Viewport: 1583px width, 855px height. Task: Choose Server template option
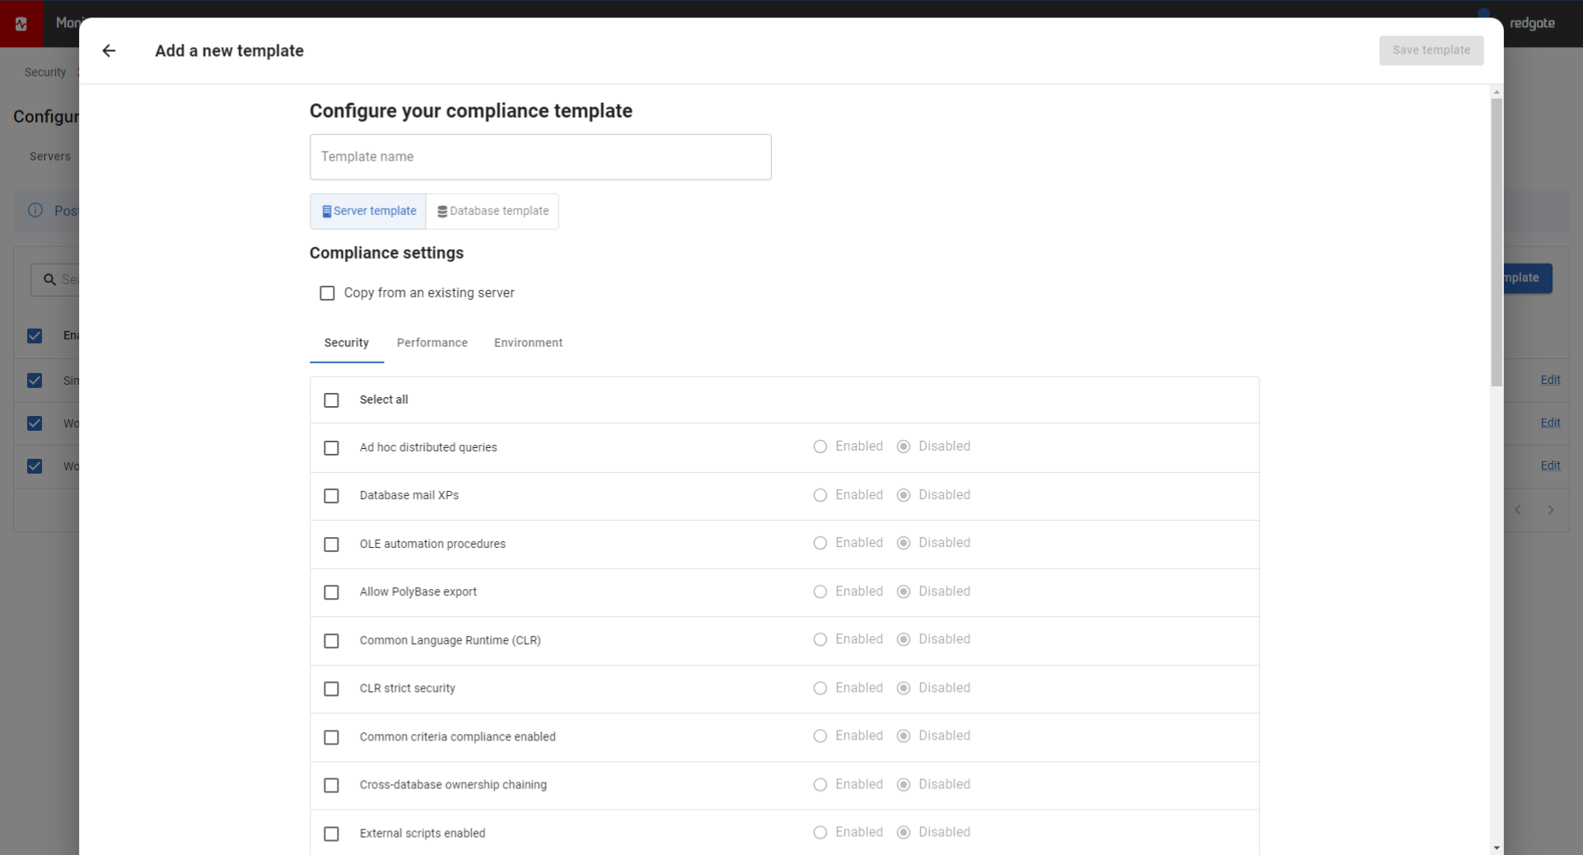(x=368, y=211)
